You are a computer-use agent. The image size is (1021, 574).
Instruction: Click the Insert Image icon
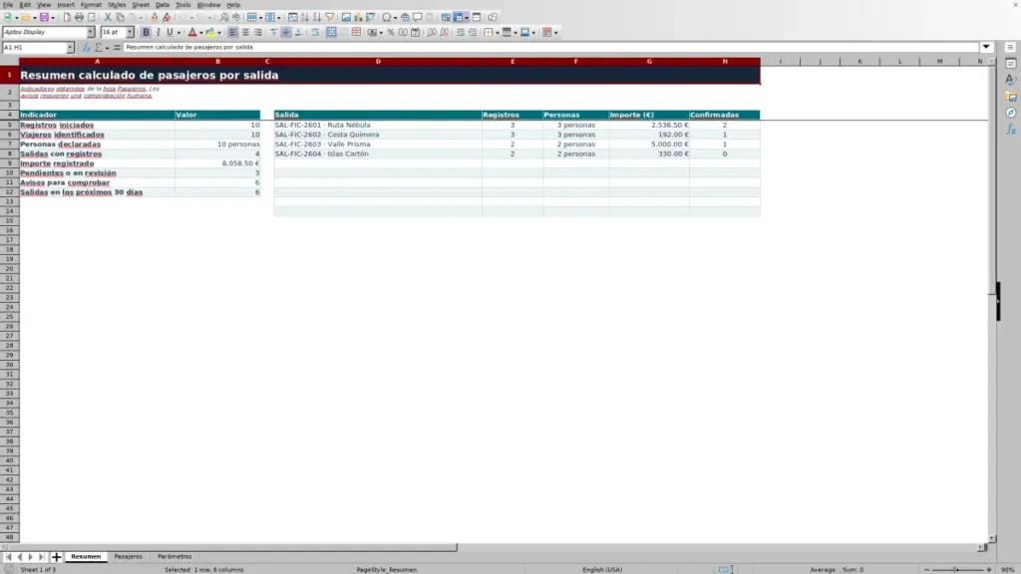coord(346,17)
